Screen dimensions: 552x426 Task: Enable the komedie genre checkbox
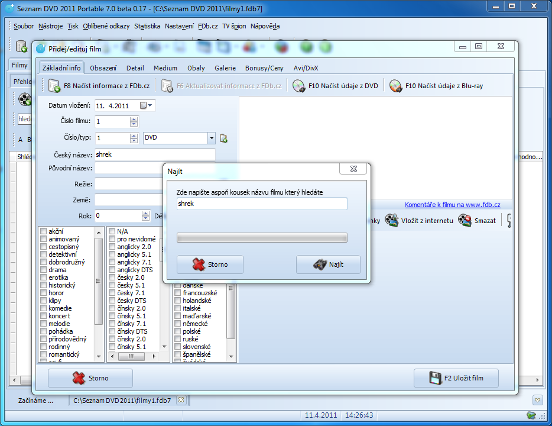pos(43,308)
